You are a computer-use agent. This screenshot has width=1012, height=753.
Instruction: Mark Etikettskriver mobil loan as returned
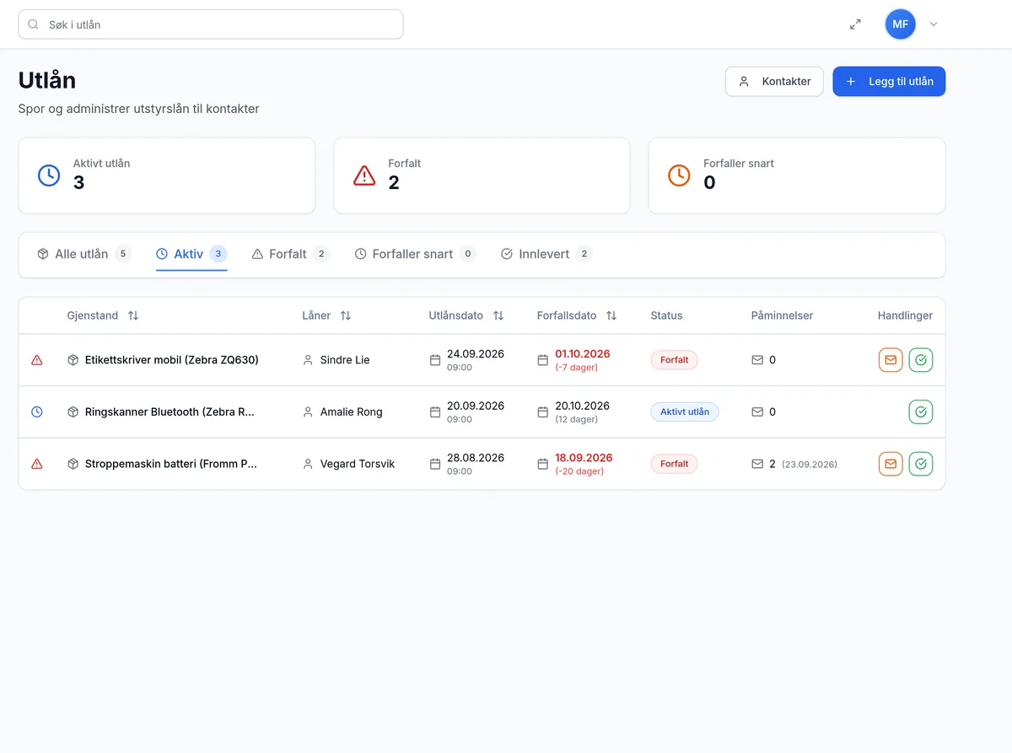pos(921,360)
